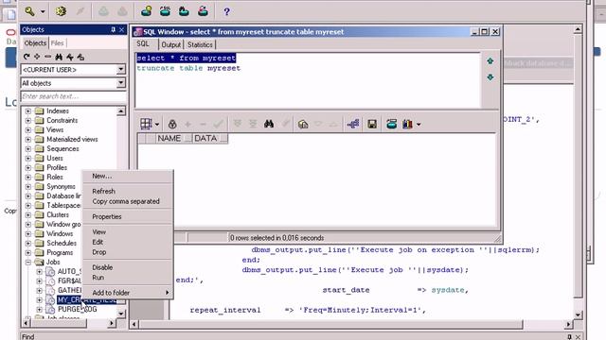Click the yellow gear Execute icon

61,11
